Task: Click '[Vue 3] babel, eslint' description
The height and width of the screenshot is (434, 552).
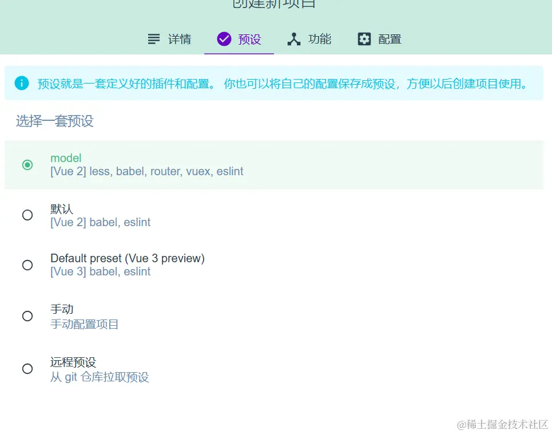Action: [100, 271]
